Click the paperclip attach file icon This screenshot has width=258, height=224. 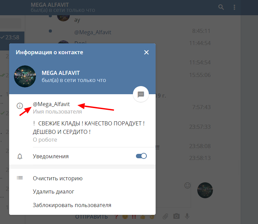pos(165,216)
